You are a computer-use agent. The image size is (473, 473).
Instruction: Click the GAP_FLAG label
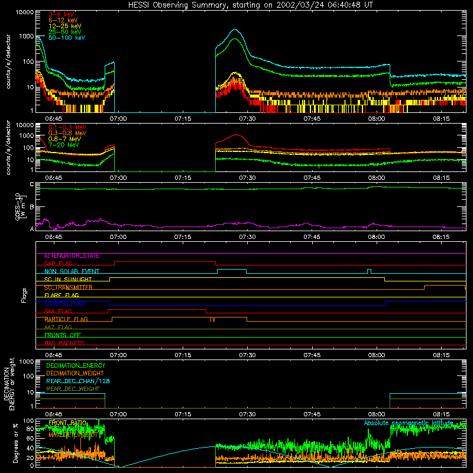coord(58,263)
